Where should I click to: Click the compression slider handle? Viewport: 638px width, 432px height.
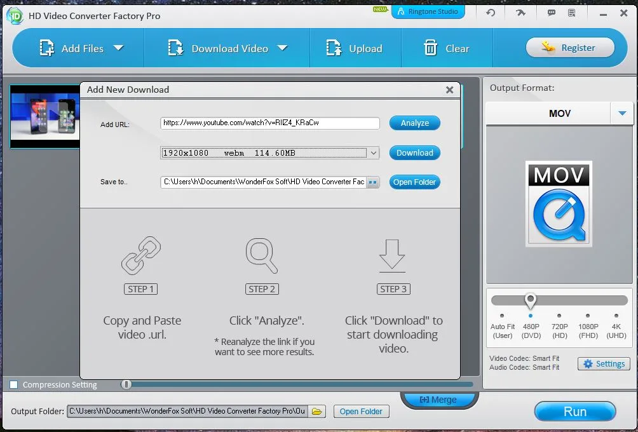pyautogui.click(x=126, y=384)
